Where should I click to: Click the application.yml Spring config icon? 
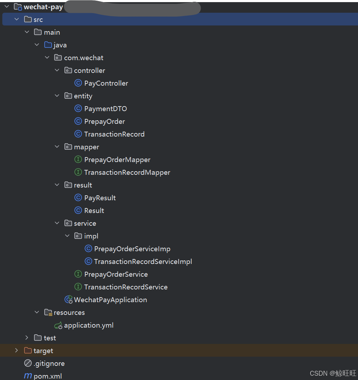[x=58, y=325]
